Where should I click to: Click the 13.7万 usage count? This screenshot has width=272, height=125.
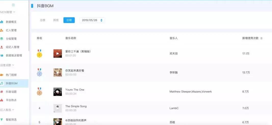[x=246, y=73]
